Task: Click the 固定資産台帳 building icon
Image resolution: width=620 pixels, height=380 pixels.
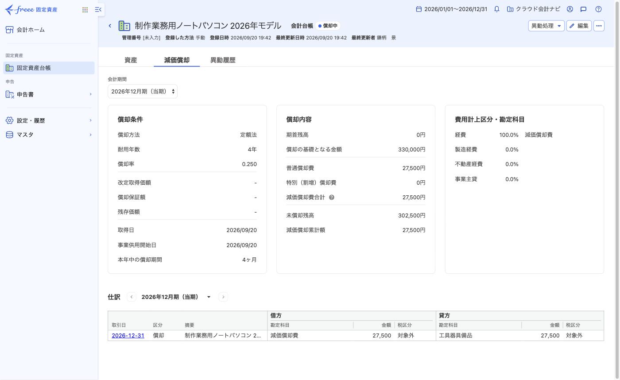Action: (x=9, y=68)
